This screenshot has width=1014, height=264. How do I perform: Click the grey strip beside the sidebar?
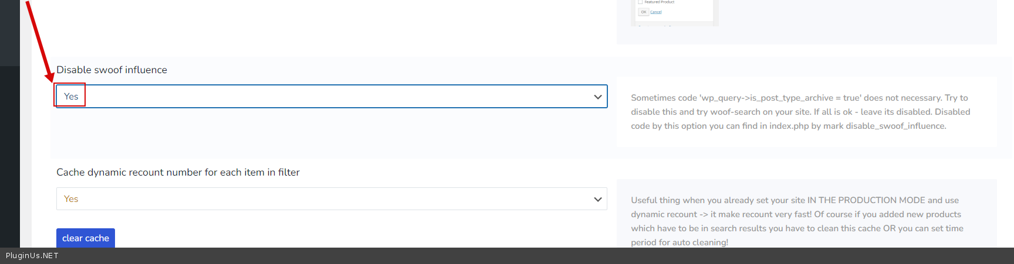26,146
